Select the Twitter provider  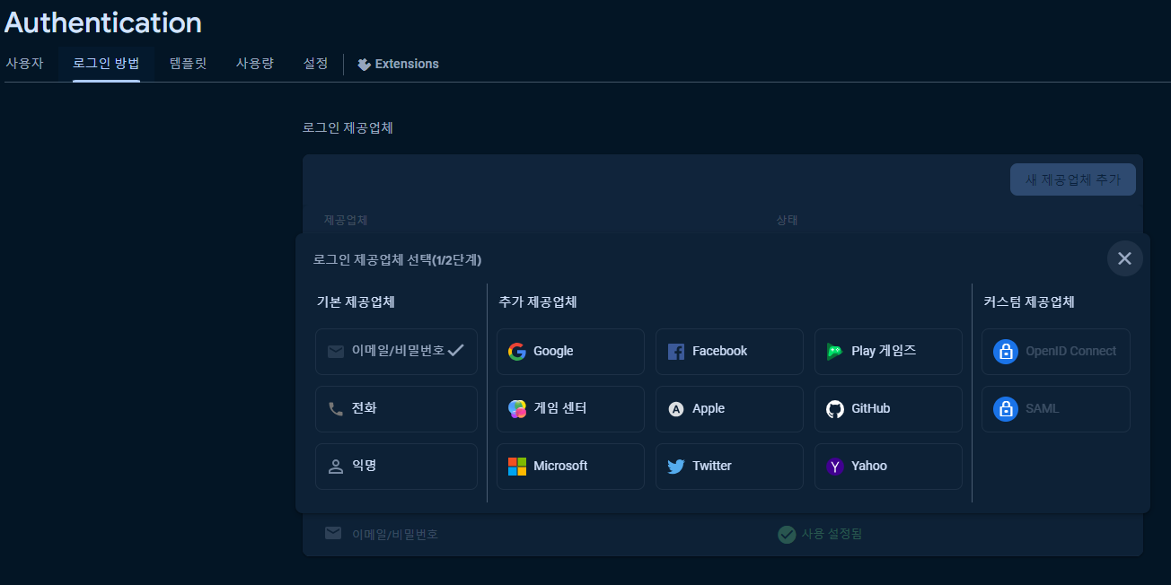(x=729, y=467)
